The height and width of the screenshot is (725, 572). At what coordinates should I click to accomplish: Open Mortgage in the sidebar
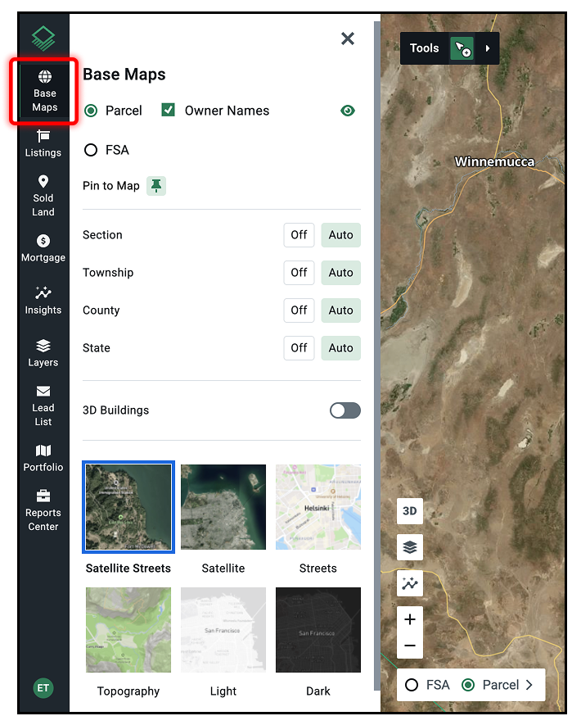coord(43,248)
